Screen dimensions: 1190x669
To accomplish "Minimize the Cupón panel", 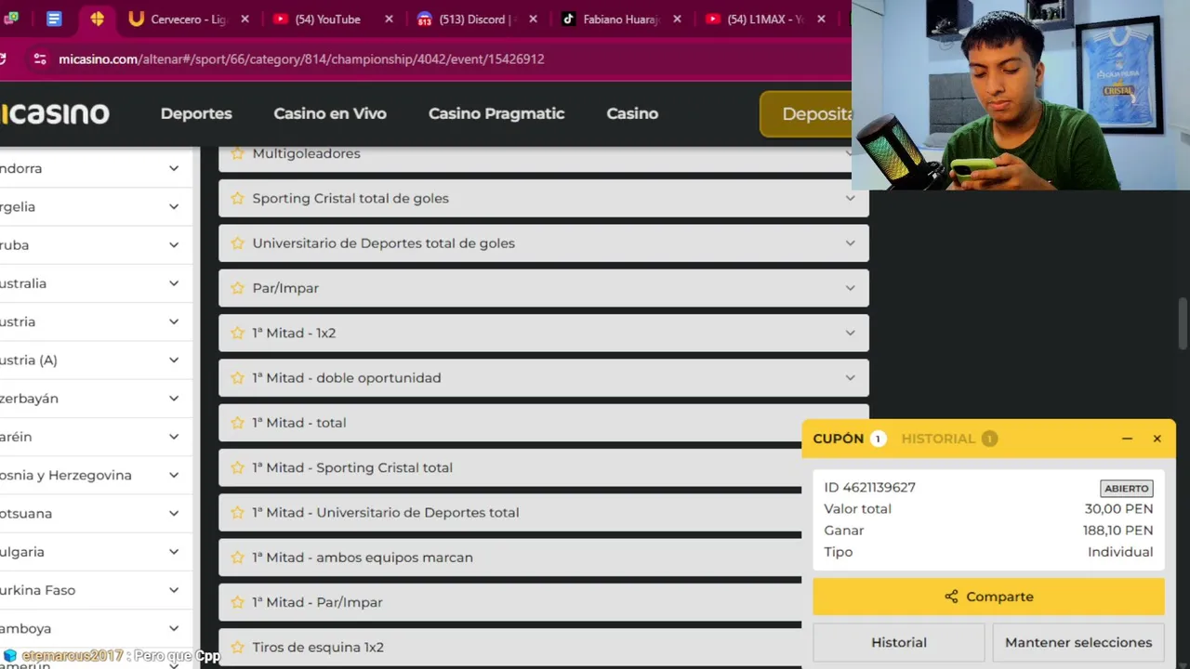I will (1127, 439).
